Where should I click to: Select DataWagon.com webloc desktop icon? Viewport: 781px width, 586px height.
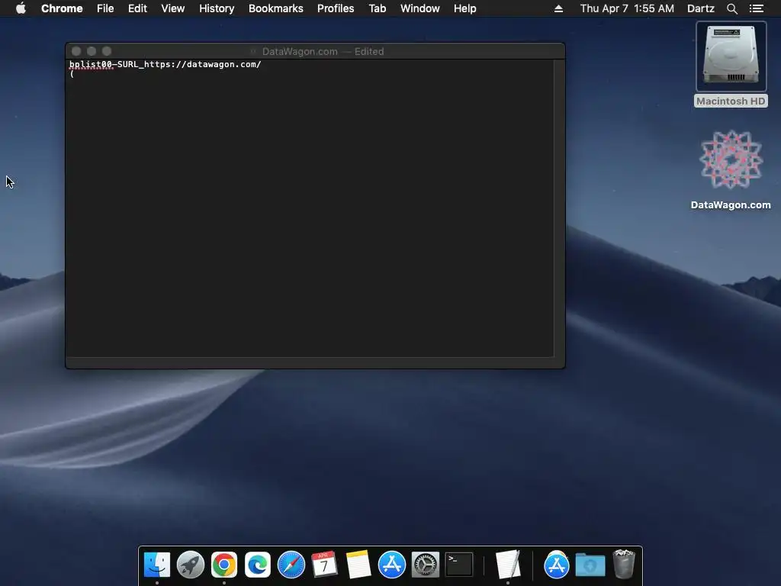point(731,160)
